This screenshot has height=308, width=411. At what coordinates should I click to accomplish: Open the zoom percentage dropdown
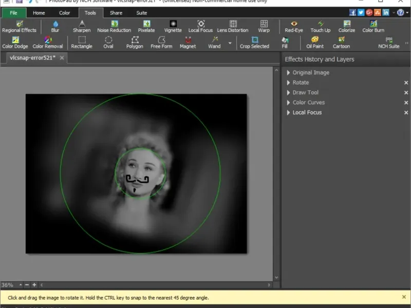tap(21, 285)
